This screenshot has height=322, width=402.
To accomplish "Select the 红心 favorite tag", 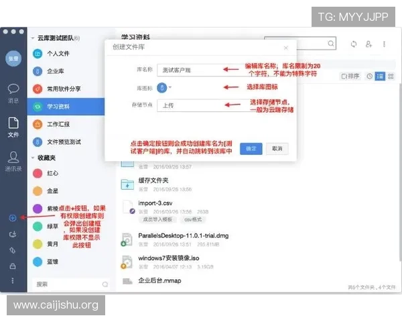I will (x=46, y=173).
